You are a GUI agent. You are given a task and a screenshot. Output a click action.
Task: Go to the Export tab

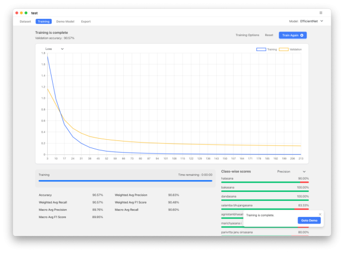click(85, 22)
